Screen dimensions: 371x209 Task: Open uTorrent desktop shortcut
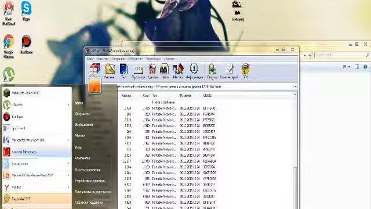(x=9, y=74)
